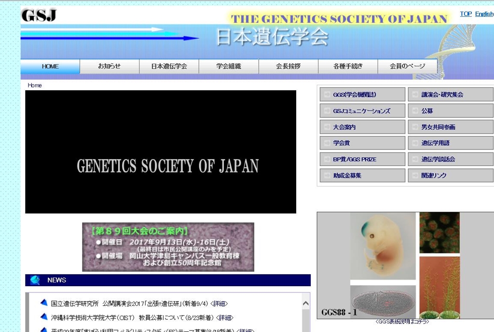Viewport: 494px width, 332px height.
Task: Select the BP賞/GGS PRIZE button
Action: click(x=362, y=159)
